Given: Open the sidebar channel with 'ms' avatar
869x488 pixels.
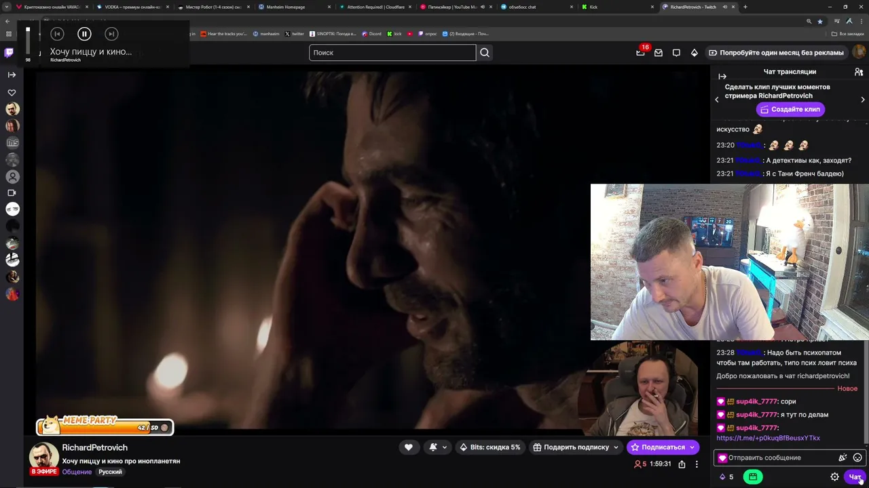Looking at the screenshot, I should point(12,142).
